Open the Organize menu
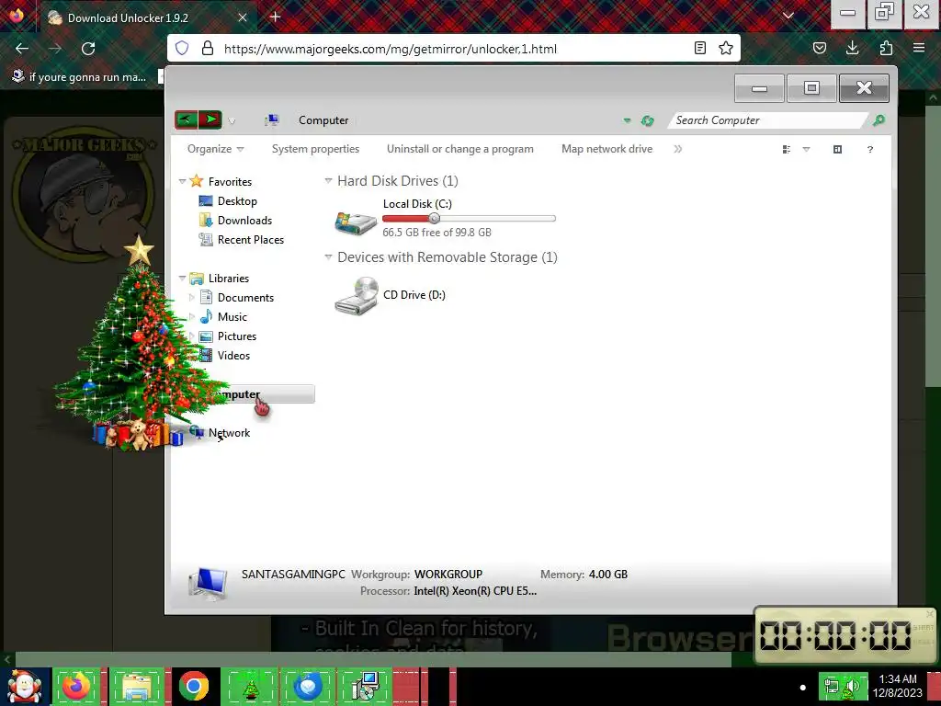The height and width of the screenshot is (706, 941). coord(215,149)
